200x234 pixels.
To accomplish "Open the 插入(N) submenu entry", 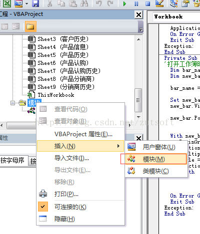I will (x=80, y=146).
